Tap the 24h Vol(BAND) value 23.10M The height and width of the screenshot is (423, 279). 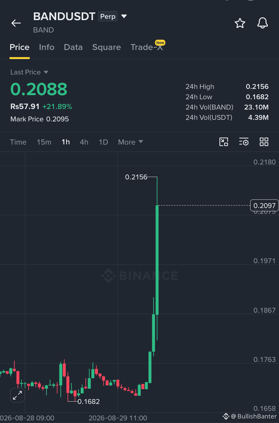[x=256, y=107]
